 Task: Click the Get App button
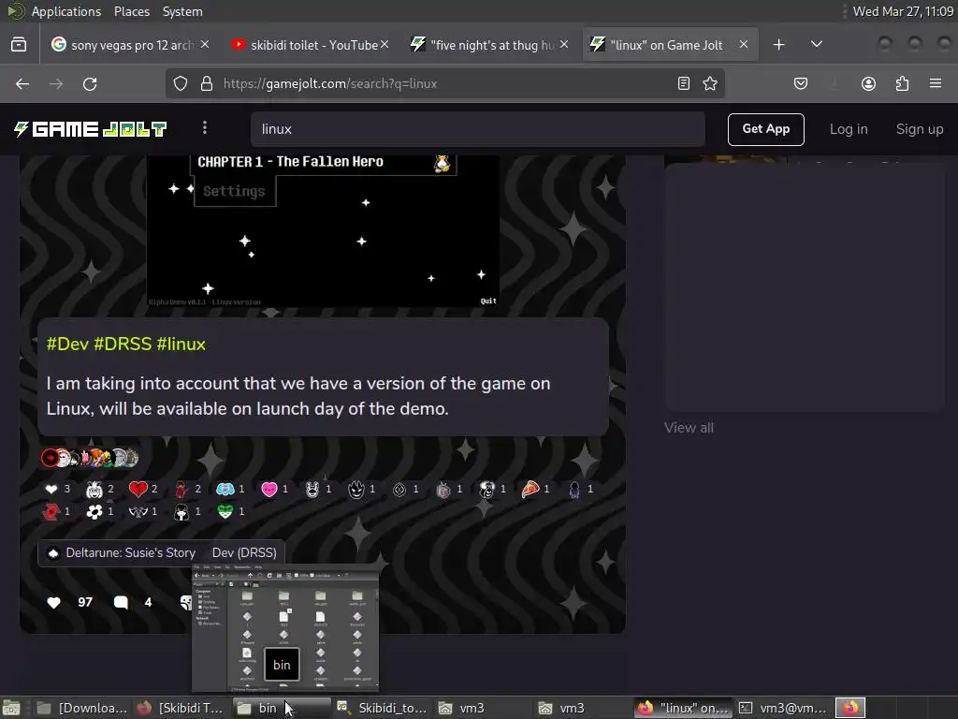point(765,129)
